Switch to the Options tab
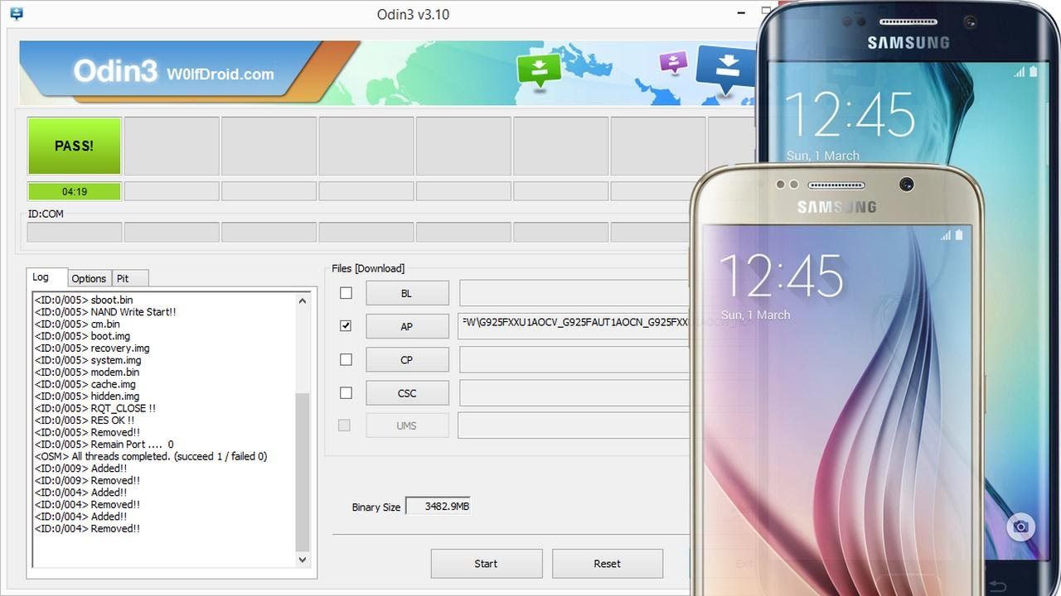Viewport: 1061px width, 596px height. tap(89, 278)
